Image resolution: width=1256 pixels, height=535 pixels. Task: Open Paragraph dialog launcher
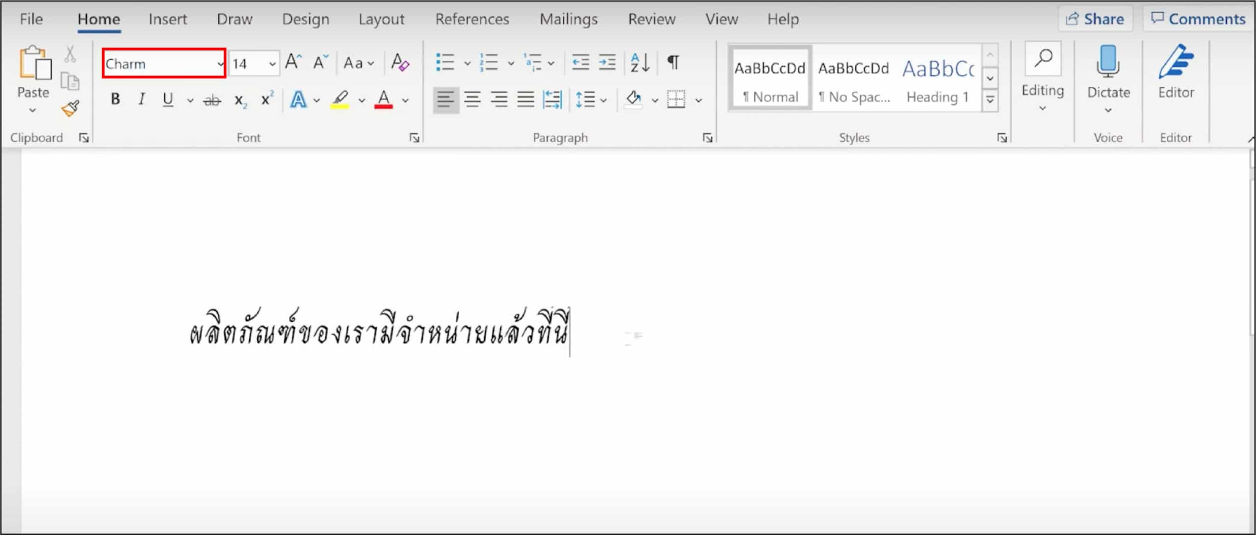pyautogui.click(x=707, y=138)
